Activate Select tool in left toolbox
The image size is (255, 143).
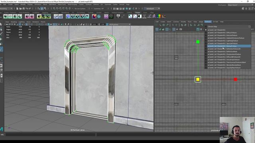1,24
